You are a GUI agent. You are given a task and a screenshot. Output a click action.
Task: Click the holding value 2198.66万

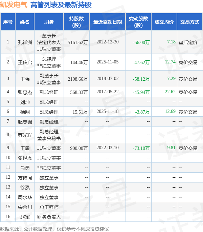[78, 79]
